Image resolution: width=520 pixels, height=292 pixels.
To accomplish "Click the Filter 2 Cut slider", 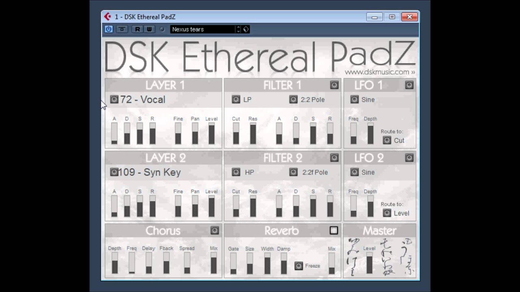I will coord(236,206).
